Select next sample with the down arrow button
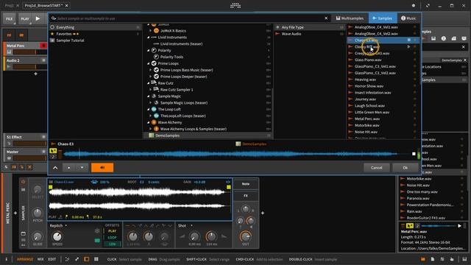The image size is (471, 265). 82,168
